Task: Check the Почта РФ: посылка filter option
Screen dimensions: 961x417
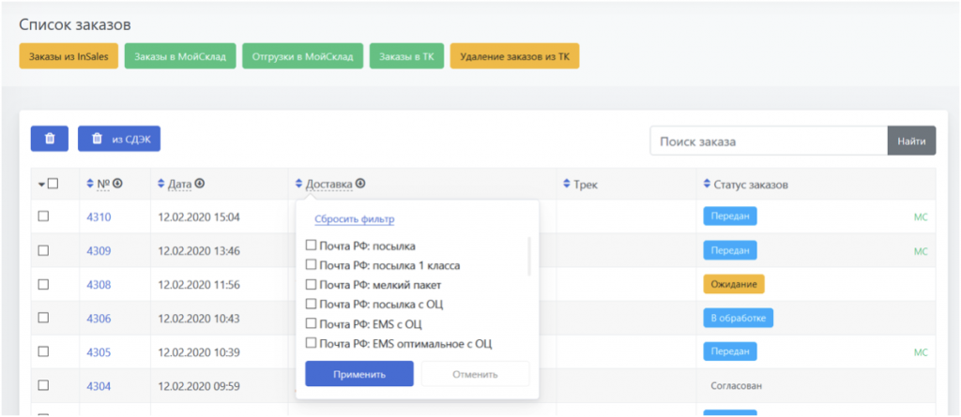Action: (312, 246)
